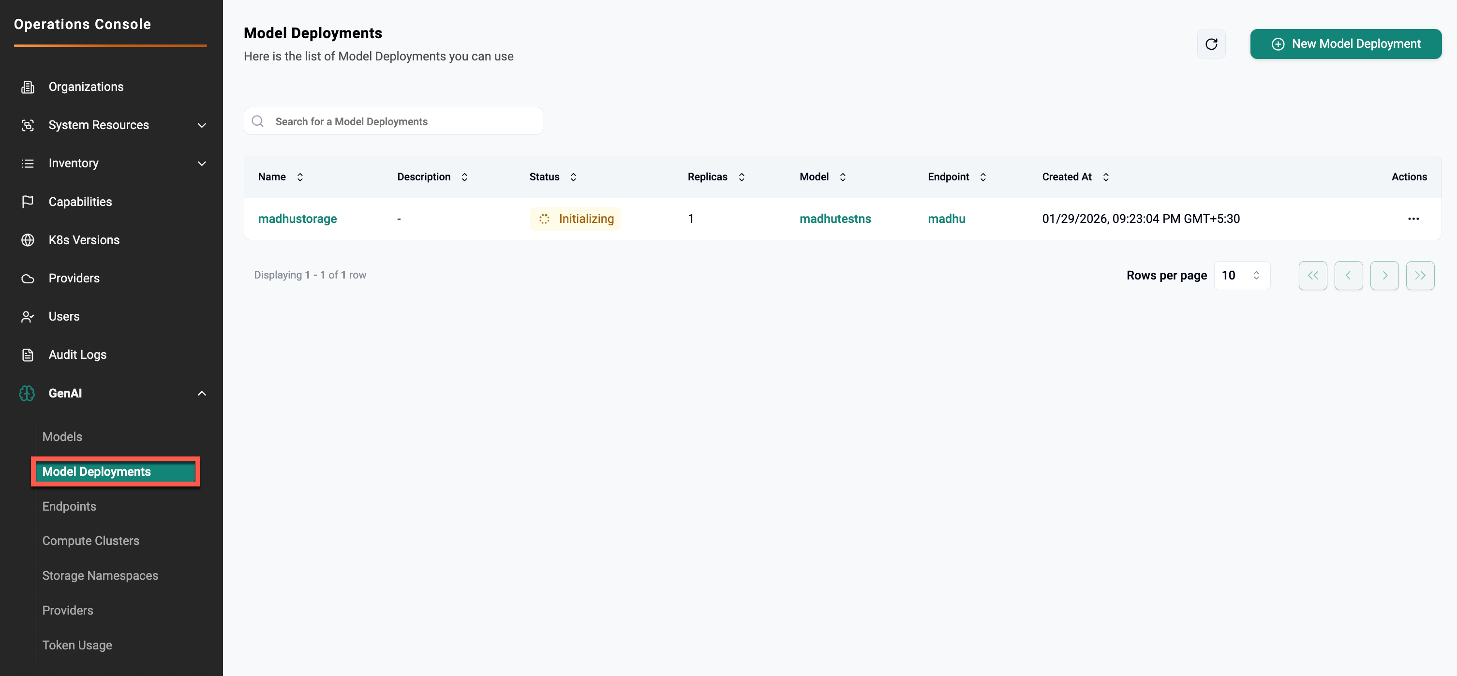1457x676 pixels.
Task: Click the Organizations building icon
Action: [28, 87]
